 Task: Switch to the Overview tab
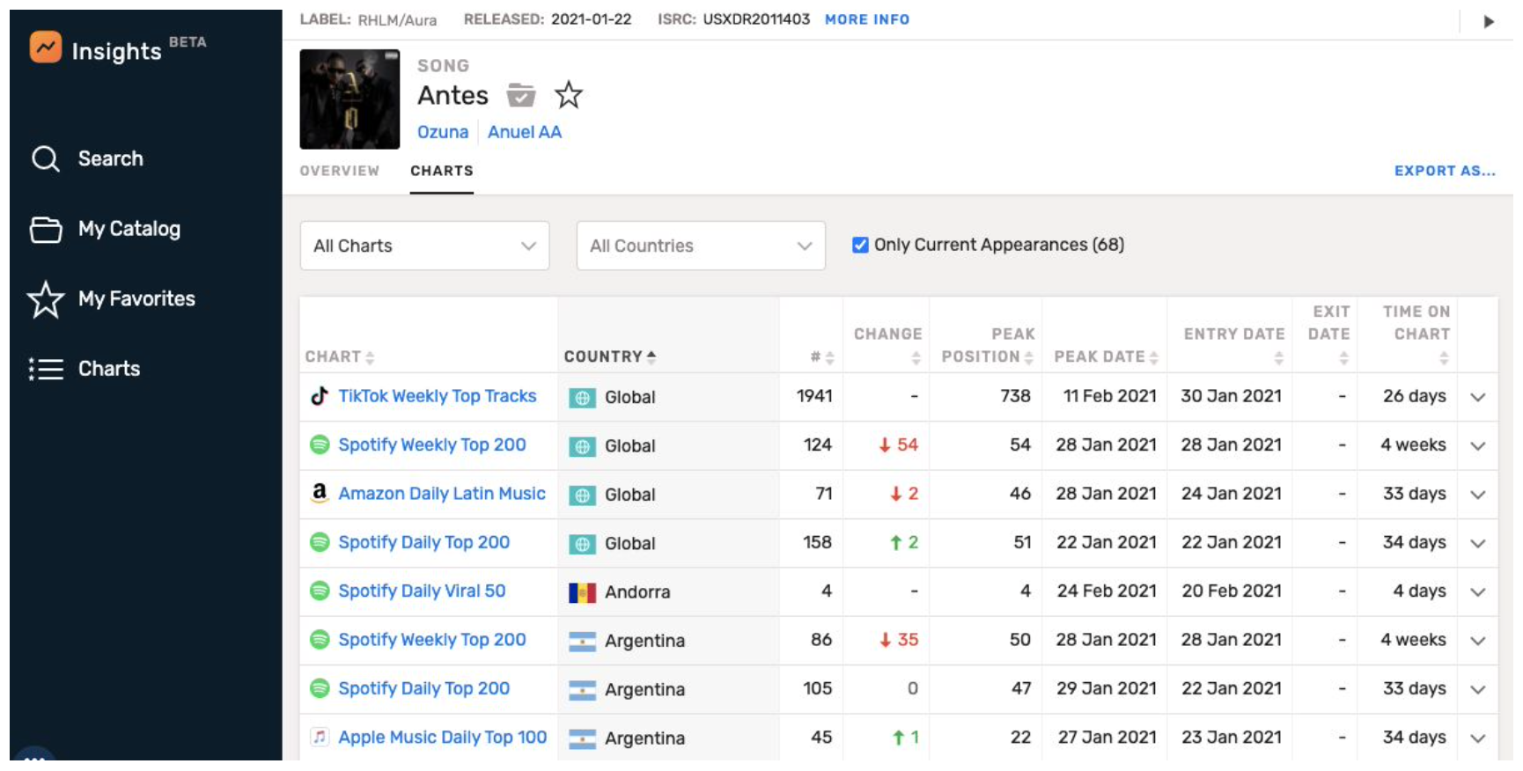point(339,171)
